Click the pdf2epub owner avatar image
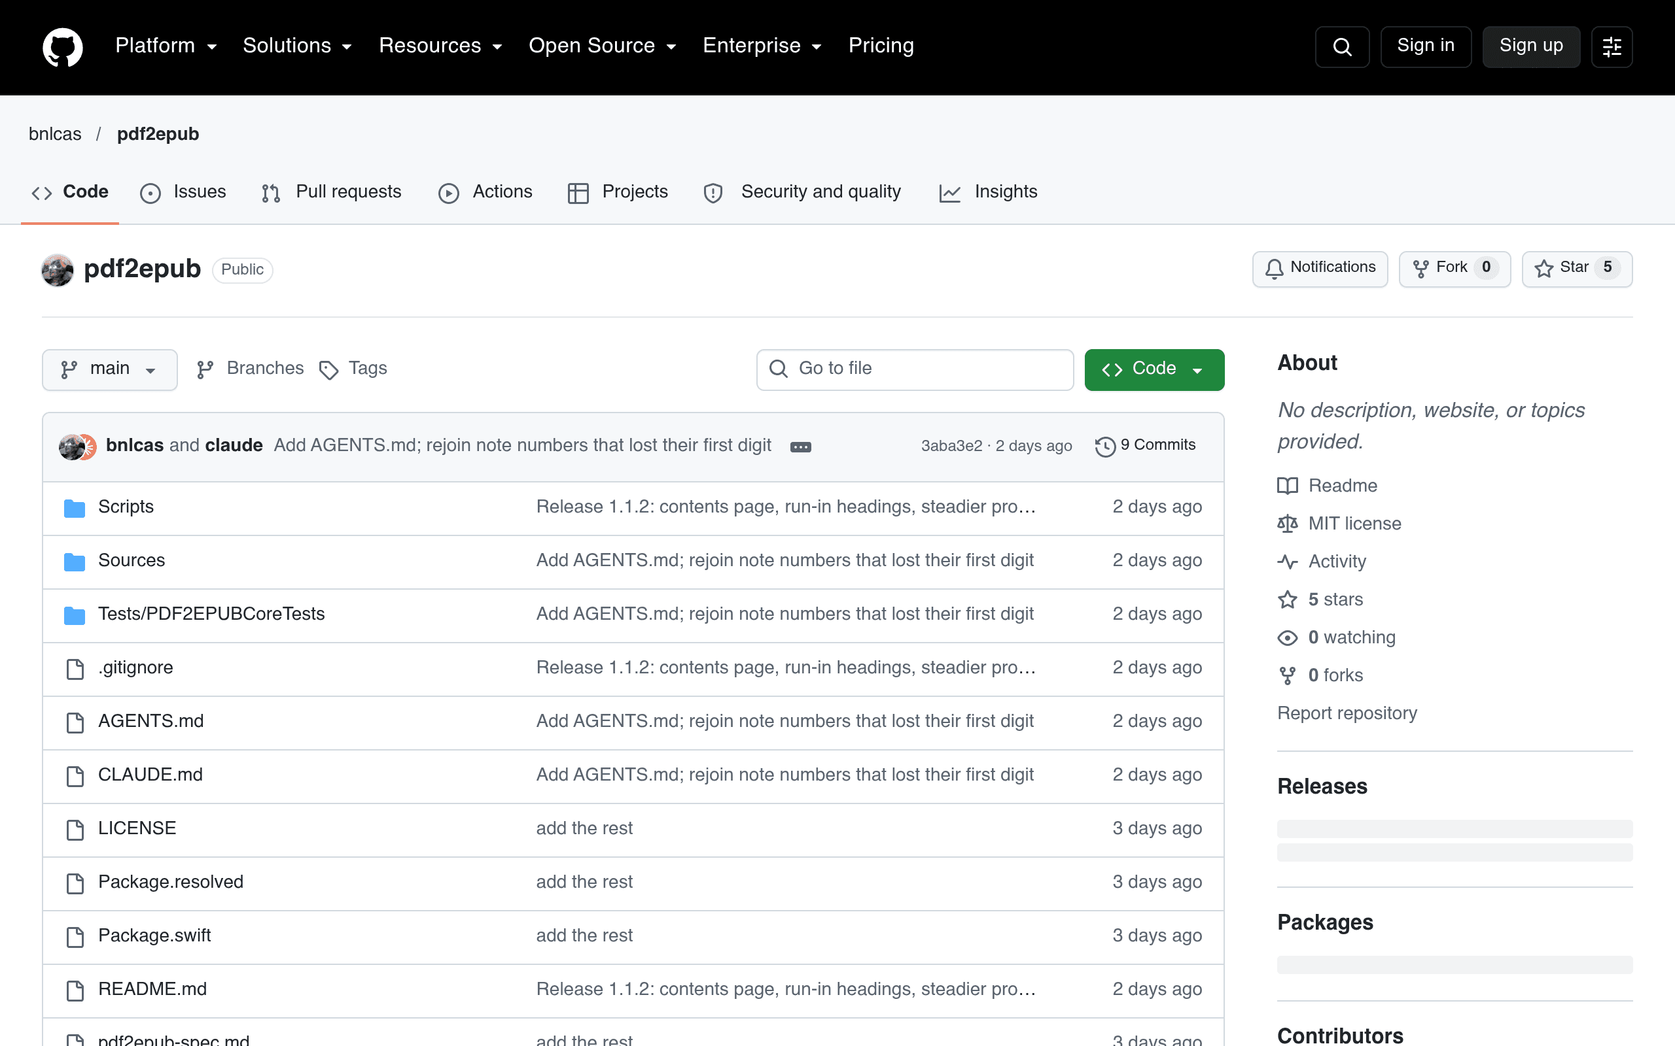The image size is (1675, 1046). pyautogui.click(x=58, y=270)
